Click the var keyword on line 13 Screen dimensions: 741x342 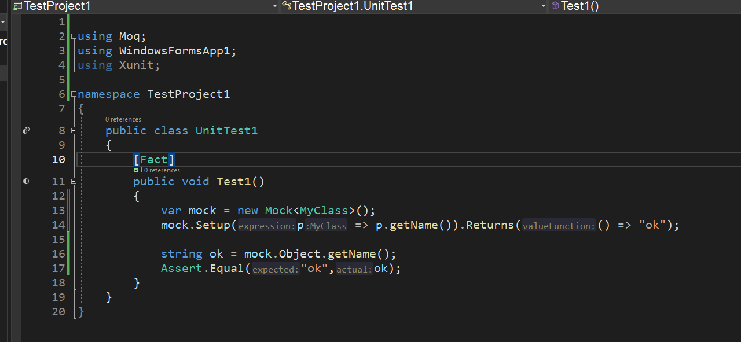click(x=171, y=211)
